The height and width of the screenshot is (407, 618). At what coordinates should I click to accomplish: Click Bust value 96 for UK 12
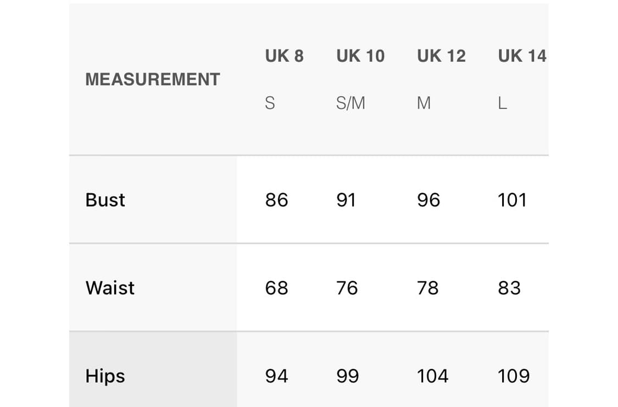click(428, 200)
